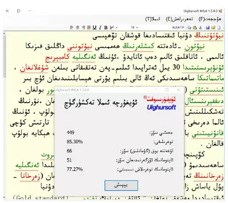228x203 pixels.
Task: Center the text using the toolbar icon
Action: pyautogui.click(x=77, y=27)
